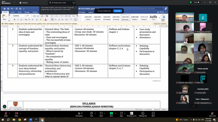The image size is (218, 122).
Task: Show more participants using down chevron
Action: (x=194, y=106)
